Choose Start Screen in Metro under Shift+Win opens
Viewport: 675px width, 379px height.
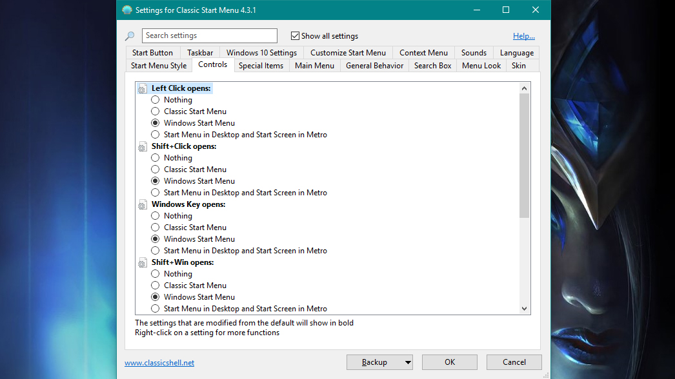pyautogui.click(x=156, y=309)
